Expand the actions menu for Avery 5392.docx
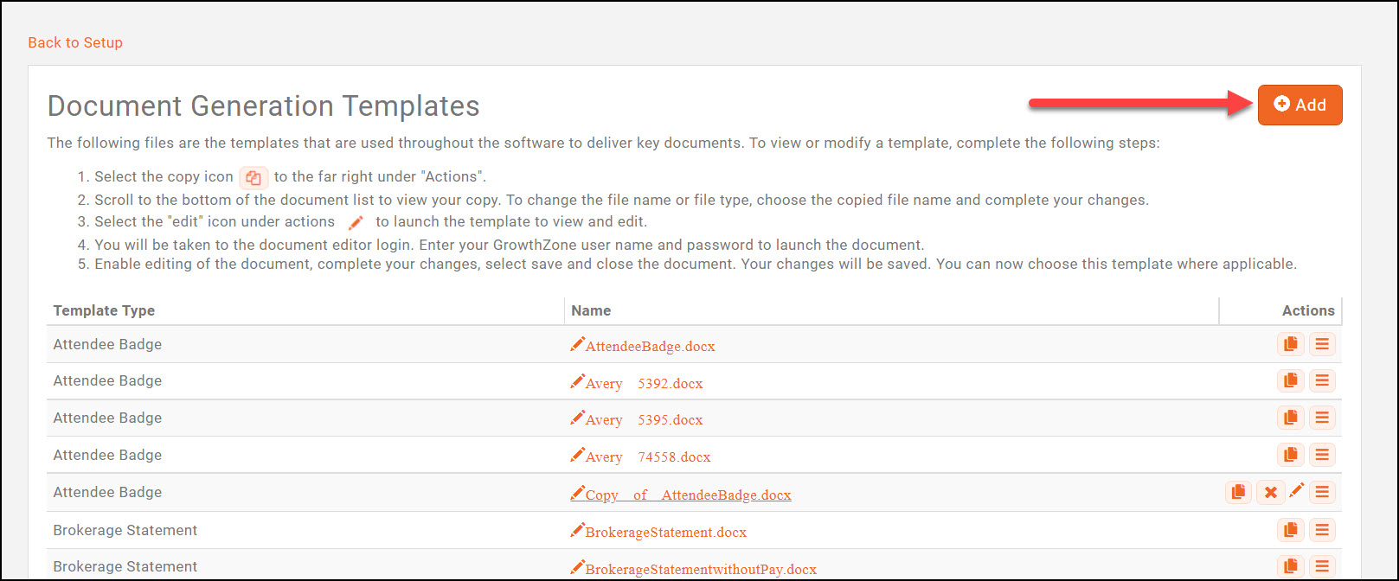The image size is (1399, 581). [1321, 380]
